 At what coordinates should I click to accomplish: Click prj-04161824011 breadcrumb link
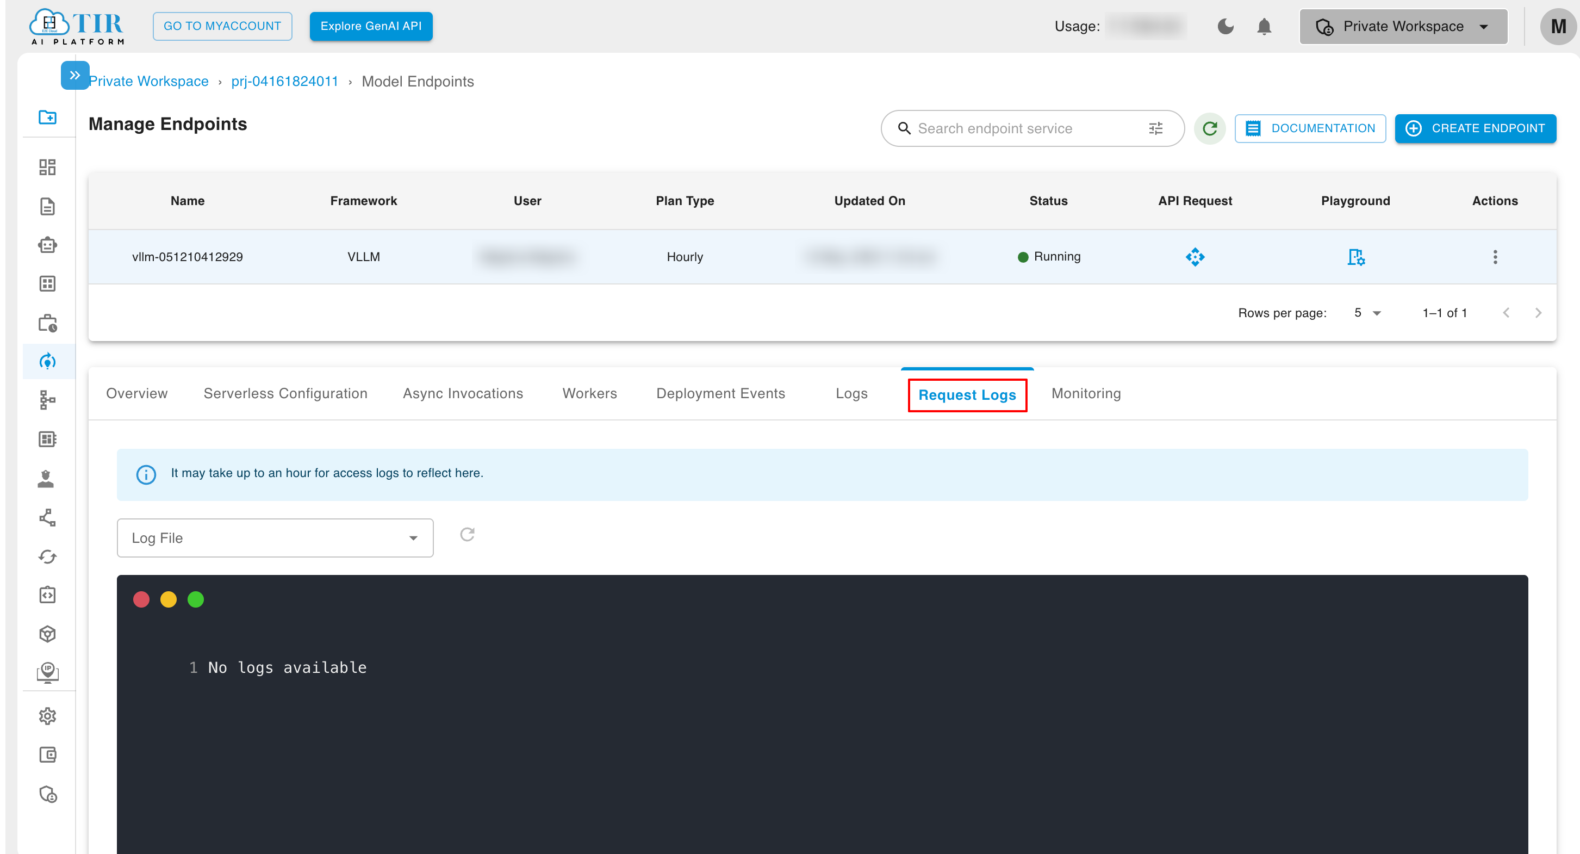(284, 82)
